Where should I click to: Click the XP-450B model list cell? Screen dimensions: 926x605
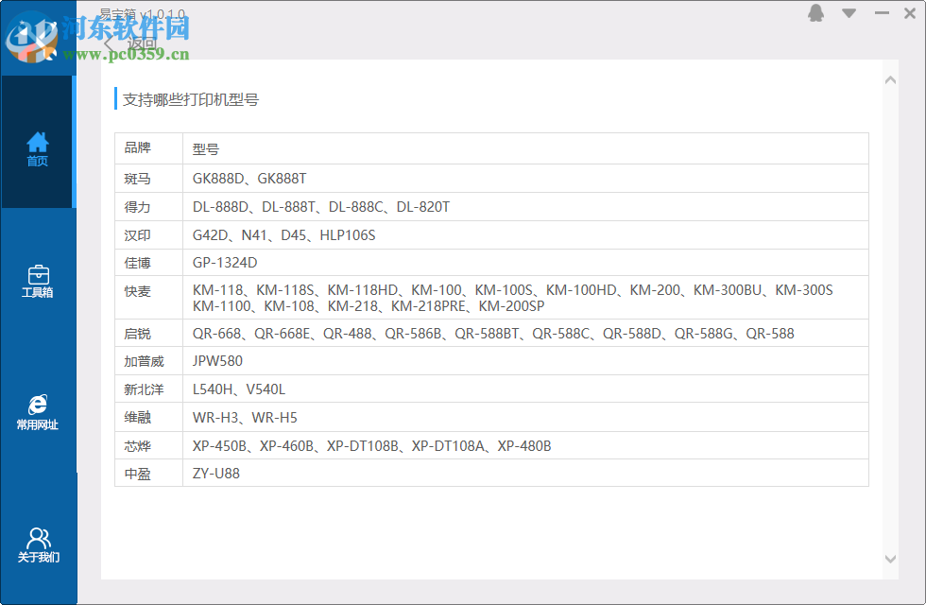(525, 445)
